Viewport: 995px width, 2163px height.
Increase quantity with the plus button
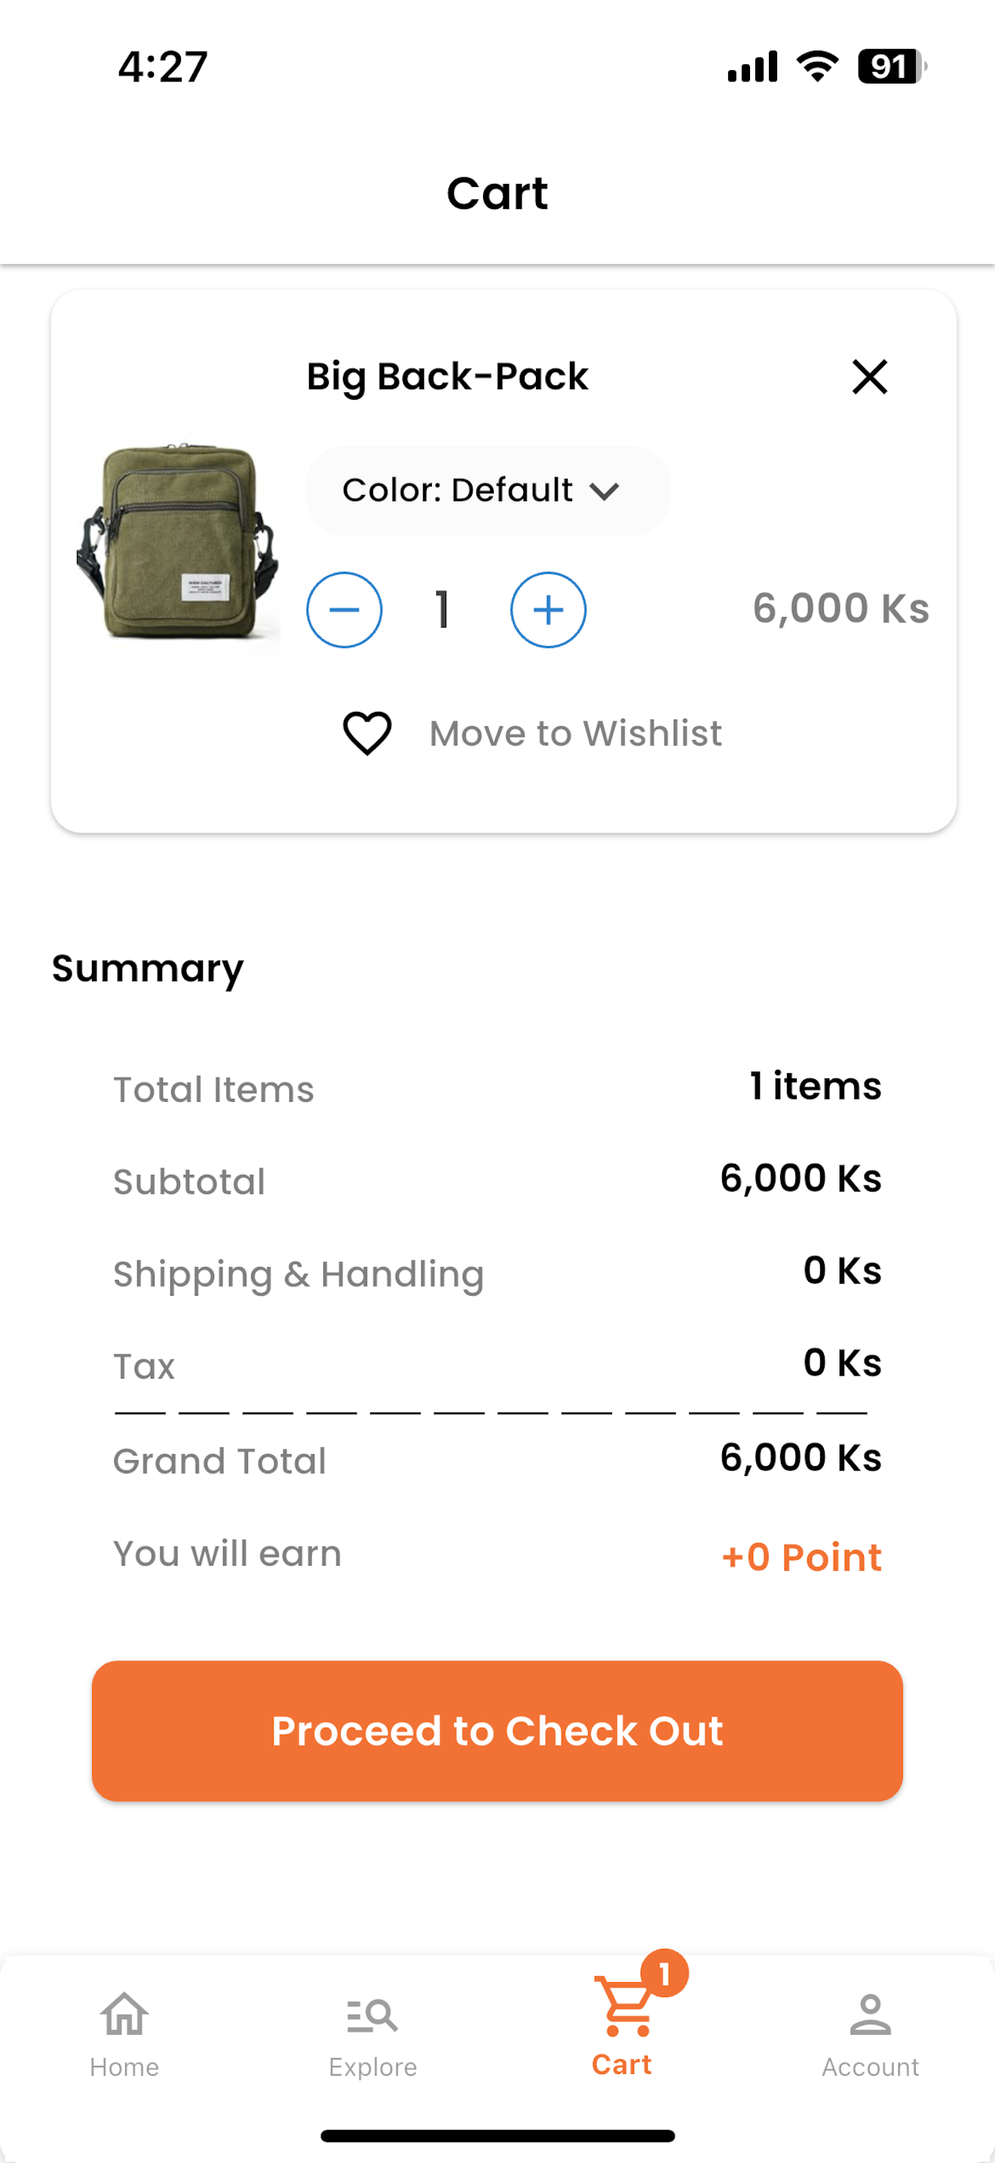point(548,609)
